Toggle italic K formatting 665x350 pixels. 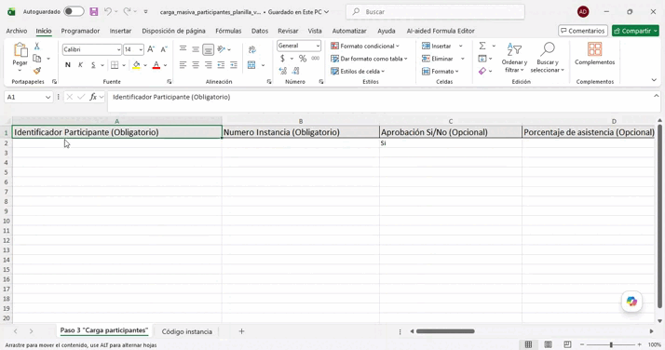click(80, 65)
